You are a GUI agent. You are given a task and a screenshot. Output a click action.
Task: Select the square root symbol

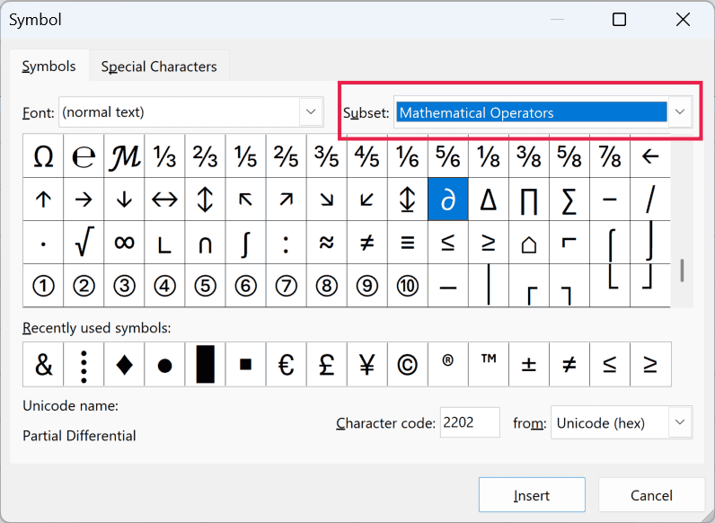click(x=84, y=243)
